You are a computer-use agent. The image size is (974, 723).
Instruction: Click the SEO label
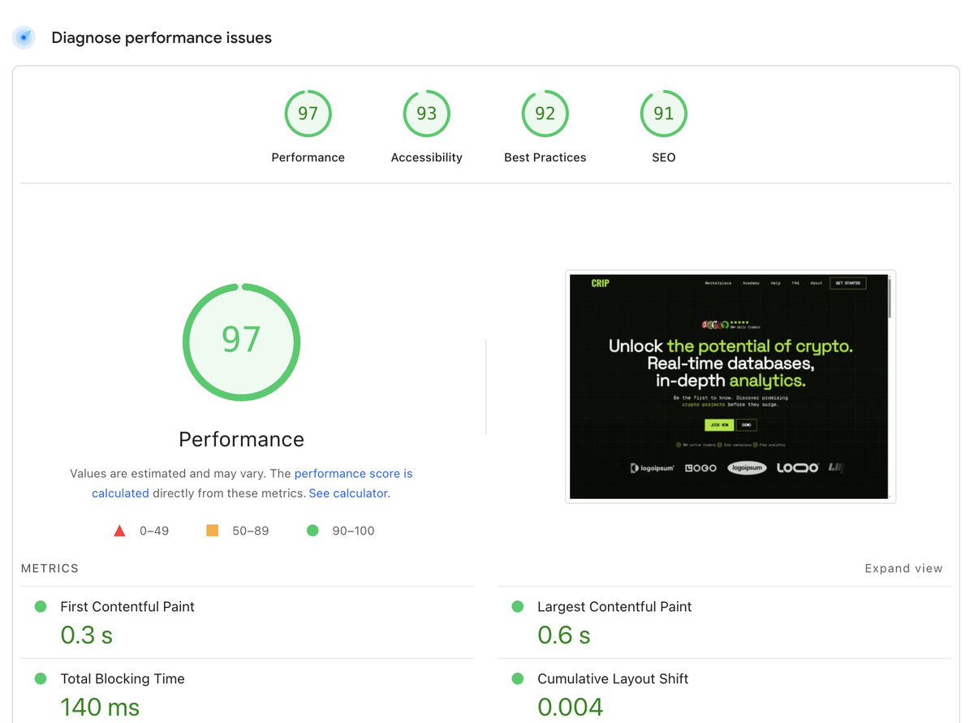point(663,157)
